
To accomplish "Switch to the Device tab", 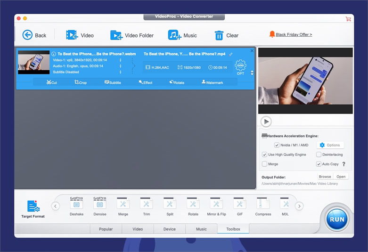I will tap(170, 229).
